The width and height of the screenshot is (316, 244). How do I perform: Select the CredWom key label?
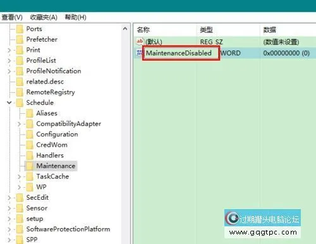coord(52,145)
